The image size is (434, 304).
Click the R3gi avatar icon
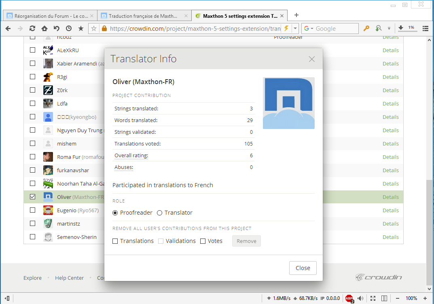tap(48, 77)
